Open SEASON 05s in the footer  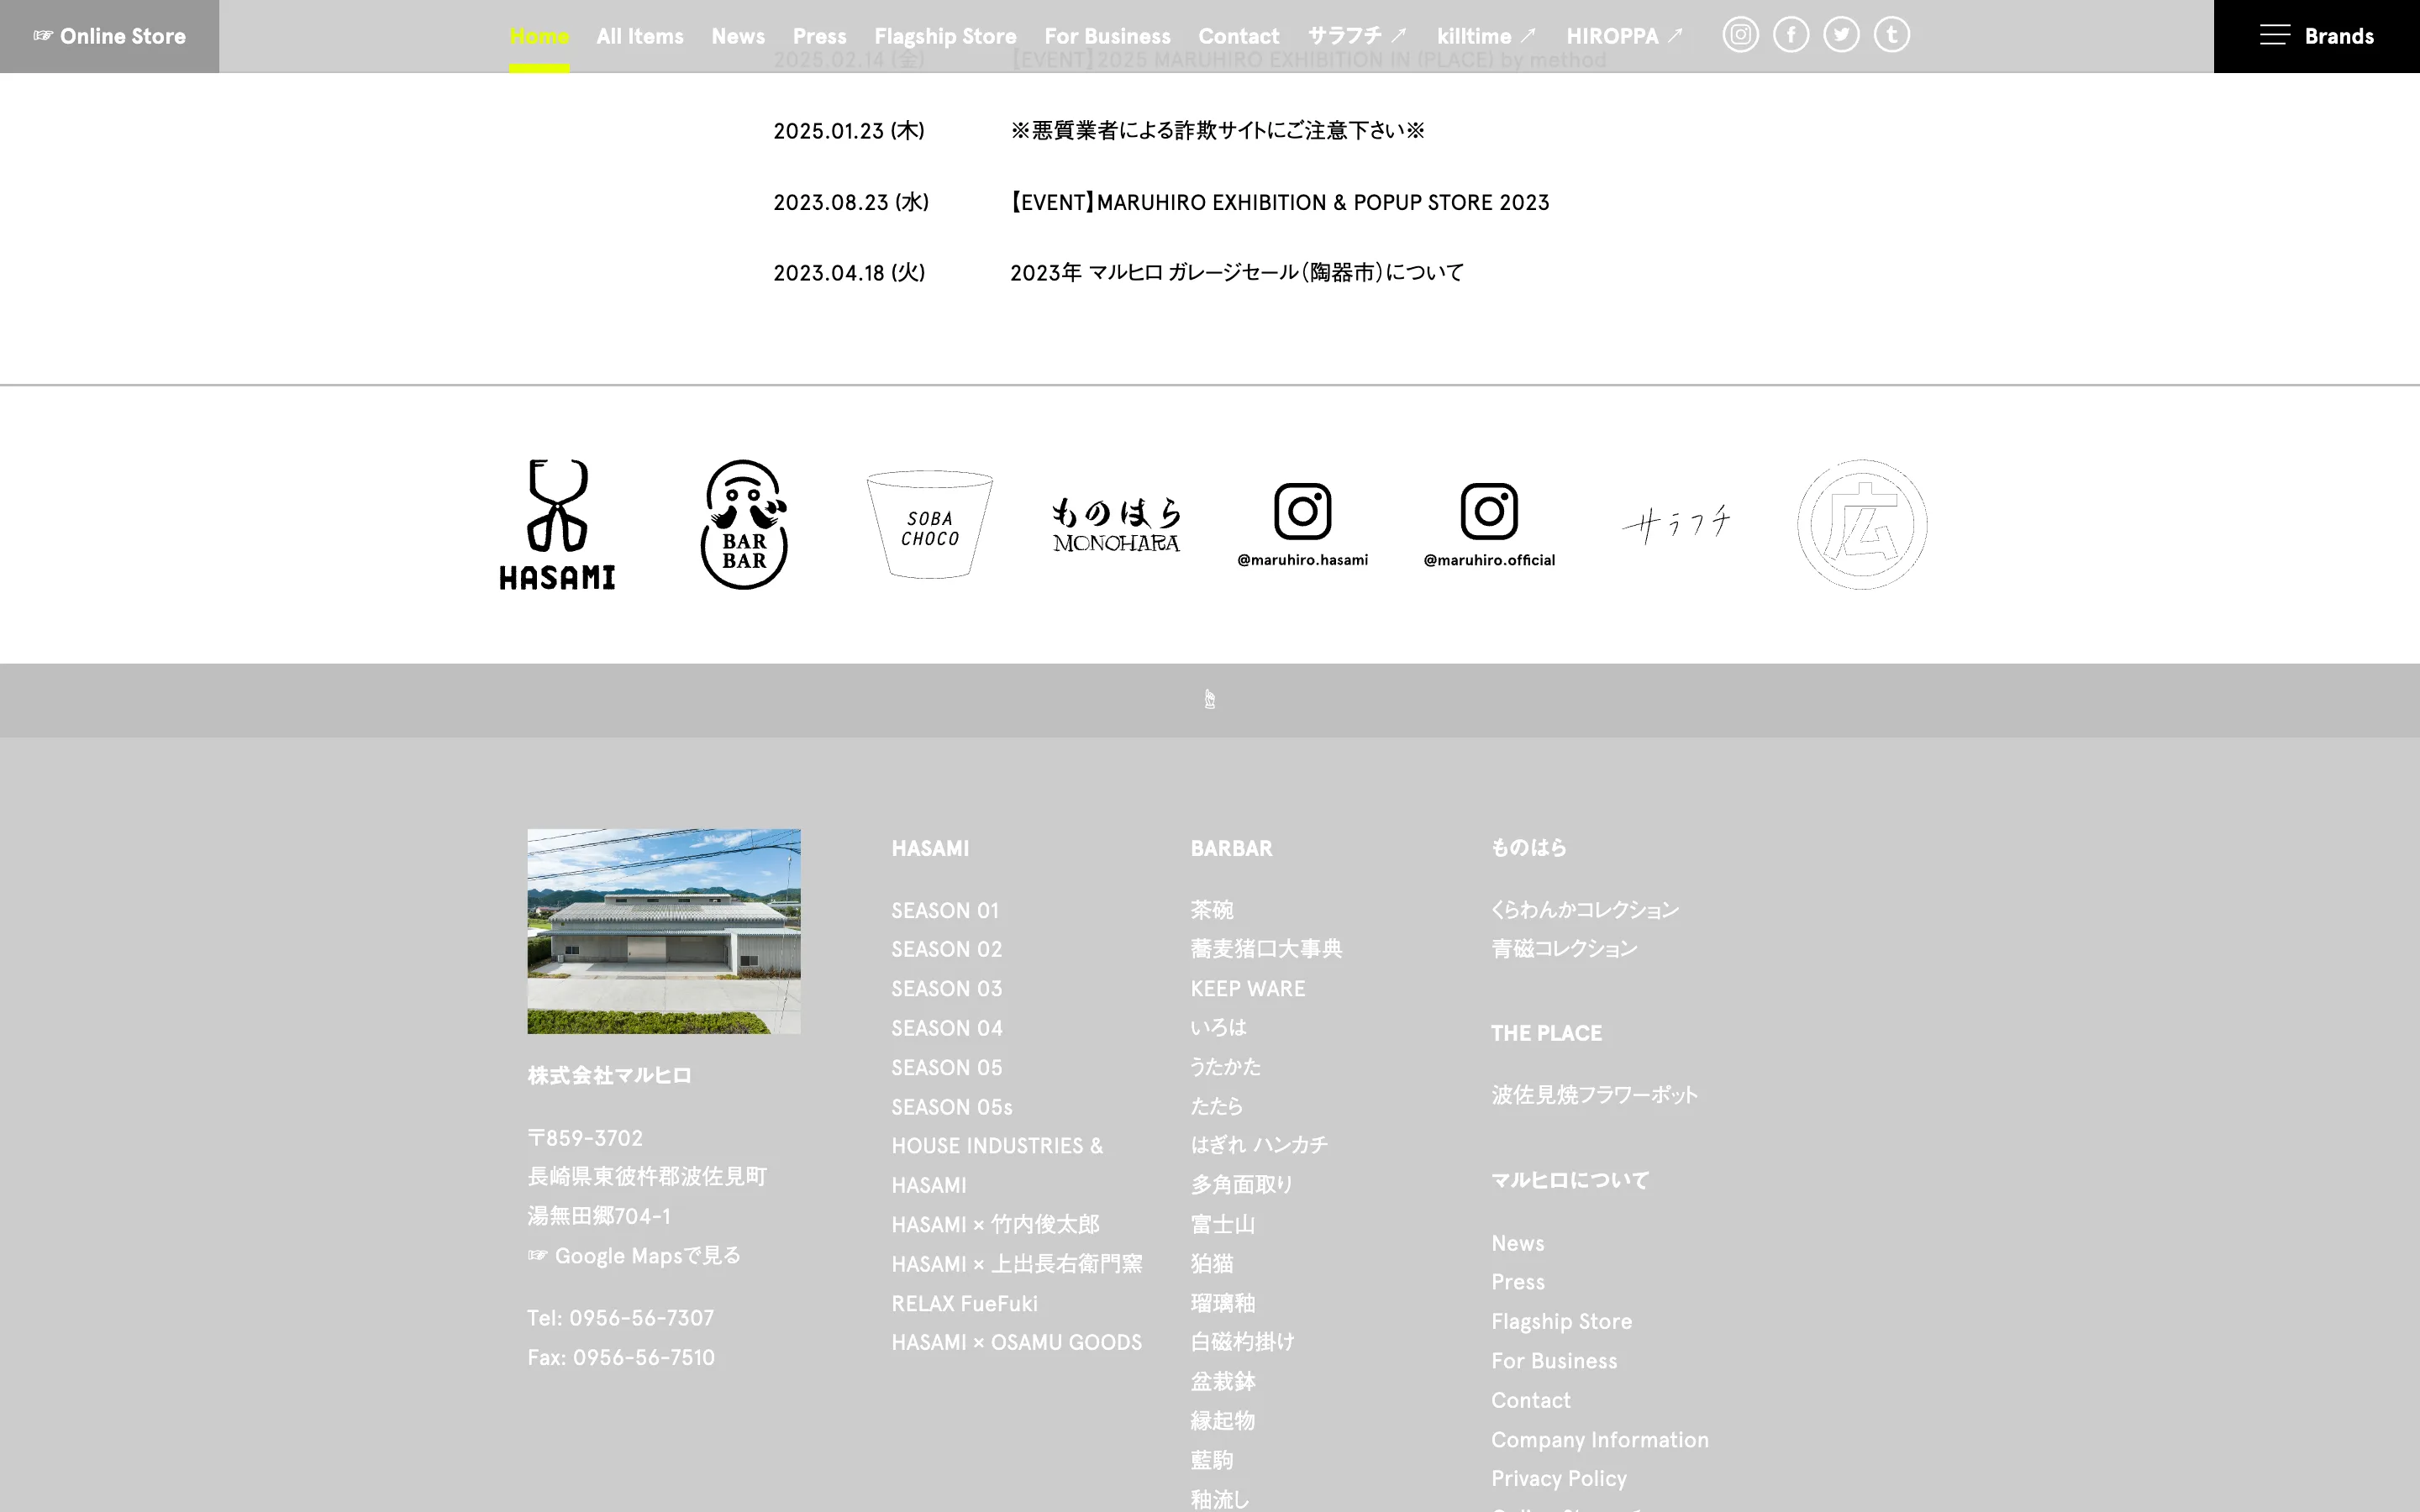[x=952, y=1107]
